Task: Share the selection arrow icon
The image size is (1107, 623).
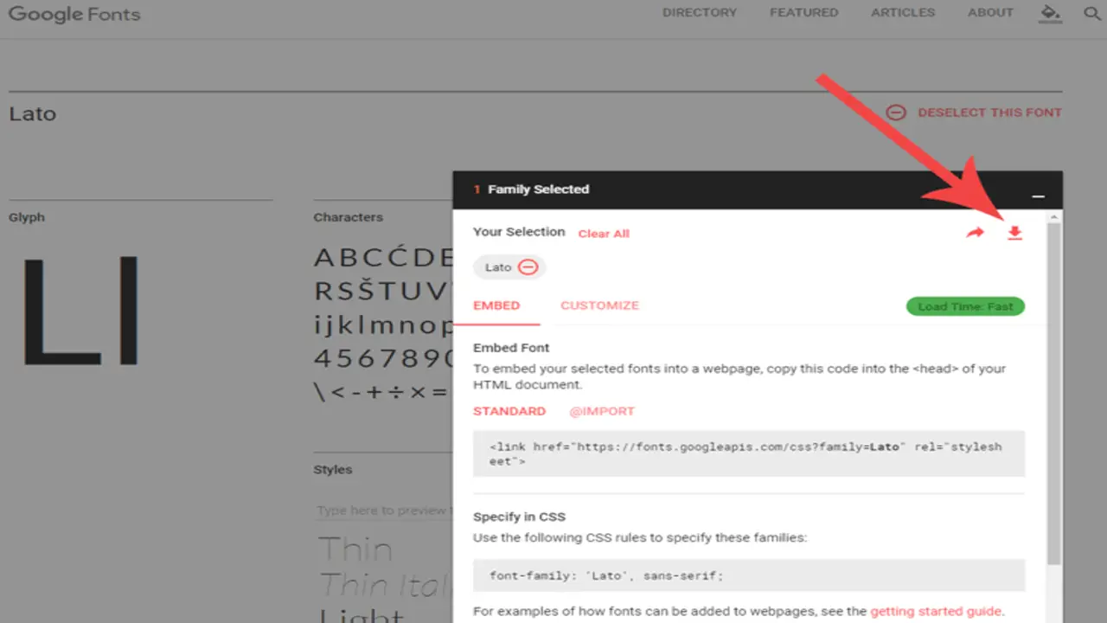Action: [976, 233]
